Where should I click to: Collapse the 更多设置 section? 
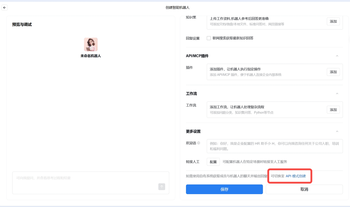click(337, 131)
